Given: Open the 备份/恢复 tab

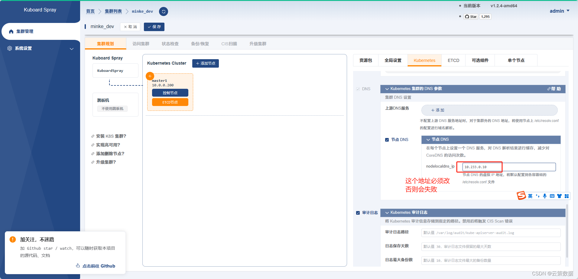Looking at the screenshot, I should click(200, 44).
